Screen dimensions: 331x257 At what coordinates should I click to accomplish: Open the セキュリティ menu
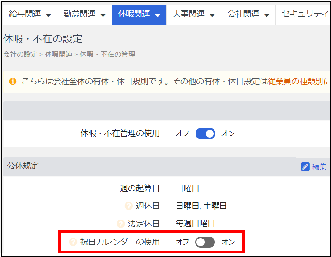304,14
